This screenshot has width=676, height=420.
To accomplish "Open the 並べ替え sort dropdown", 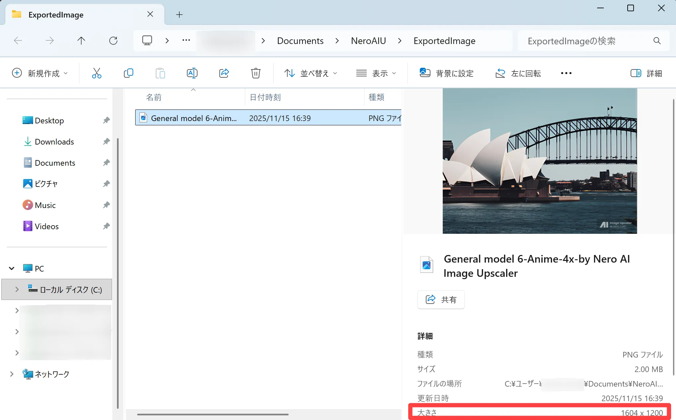I will (310, 73).
